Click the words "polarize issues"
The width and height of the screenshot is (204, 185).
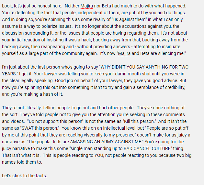(x=57, y=26)
